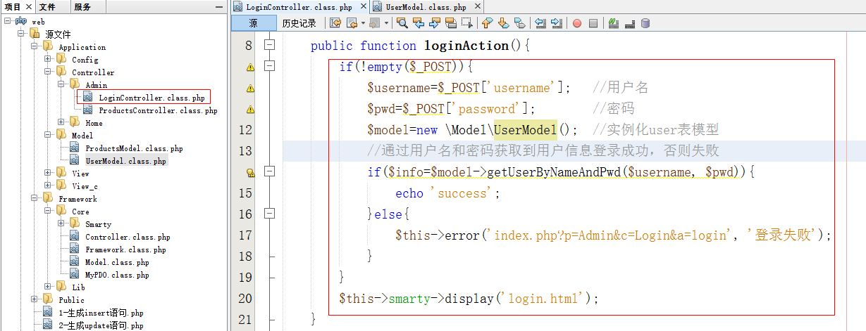The image size is (866, 331).
Task: Open ProductsController.class.php in the project tree
Action: pos(157,110)
